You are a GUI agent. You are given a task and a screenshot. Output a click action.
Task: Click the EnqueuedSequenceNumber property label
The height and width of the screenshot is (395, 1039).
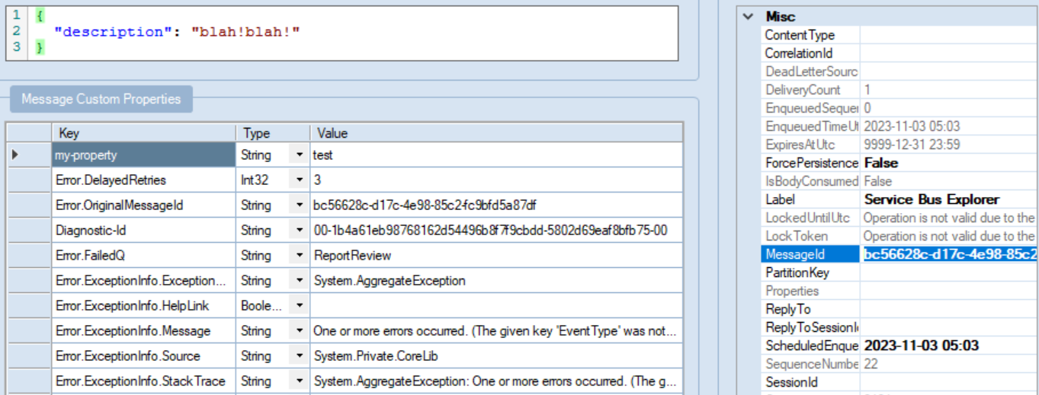pos(810,108)
